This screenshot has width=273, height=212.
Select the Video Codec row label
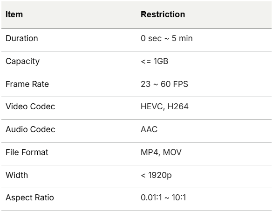(x=30, y=106)
